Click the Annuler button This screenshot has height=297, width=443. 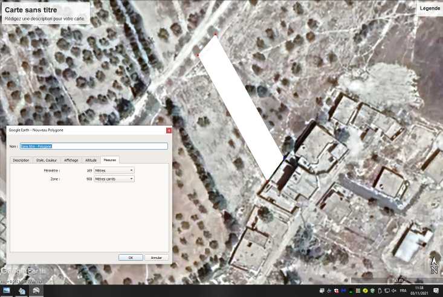157,258
